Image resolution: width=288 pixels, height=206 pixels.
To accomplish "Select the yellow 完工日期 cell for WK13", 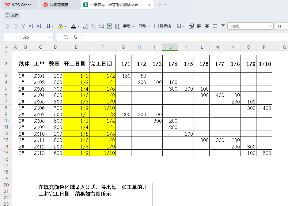I will pos(103,153).
